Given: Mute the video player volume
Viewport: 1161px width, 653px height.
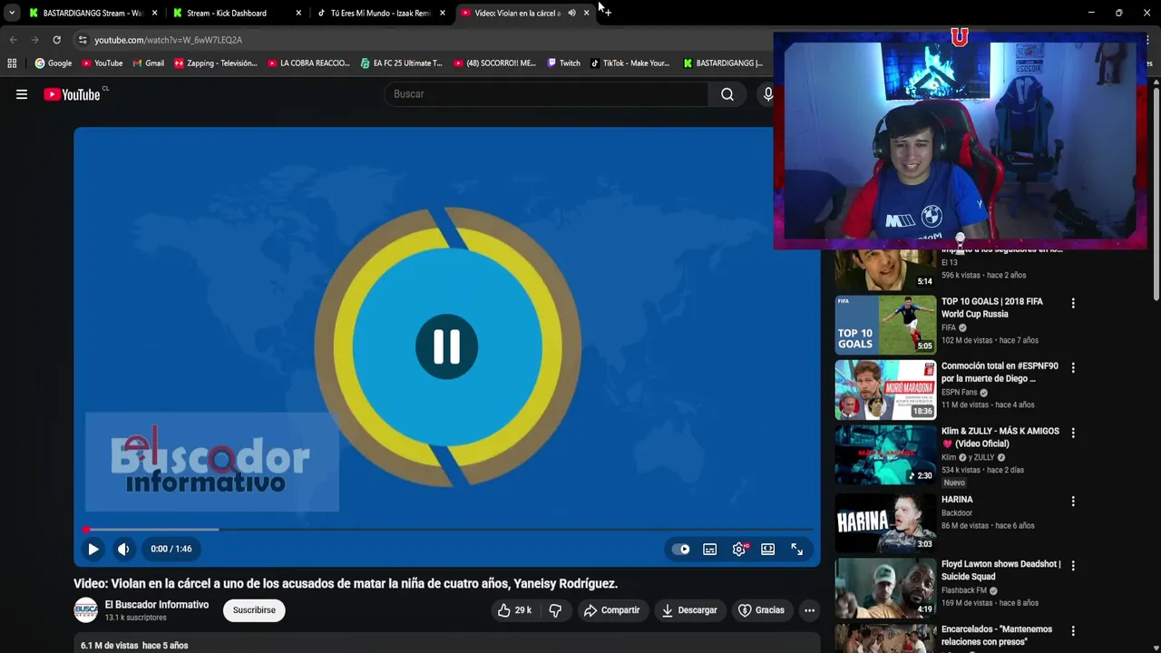Looking at the screenshot, I should [x=123, y=549].
